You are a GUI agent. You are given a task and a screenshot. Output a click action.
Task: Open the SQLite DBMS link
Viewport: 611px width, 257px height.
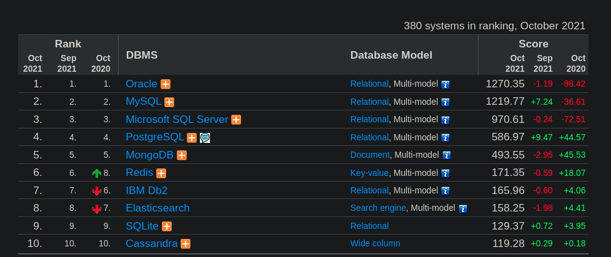coord(142,226)
